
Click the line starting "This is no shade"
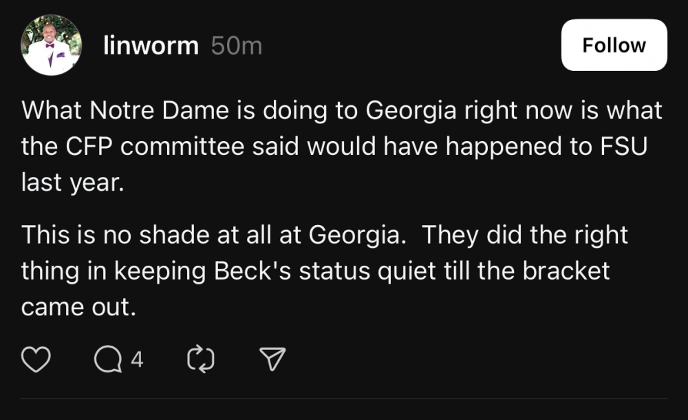coord(324,235)
